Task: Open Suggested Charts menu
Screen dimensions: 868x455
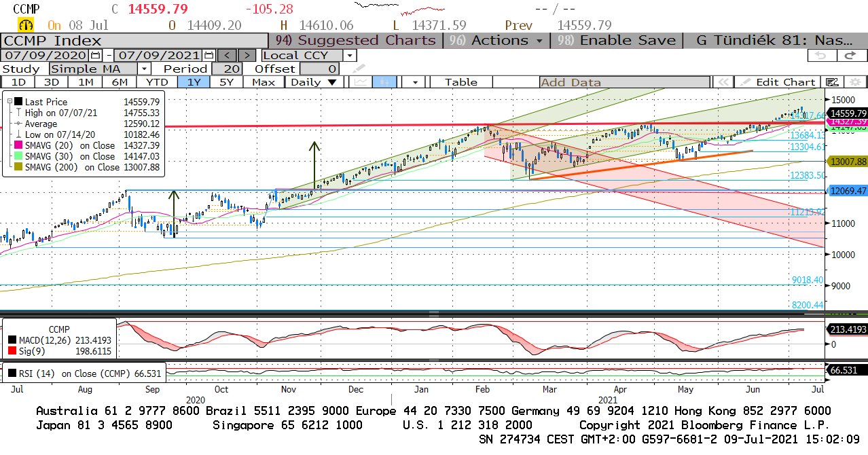Action: [x=357, y=40]
